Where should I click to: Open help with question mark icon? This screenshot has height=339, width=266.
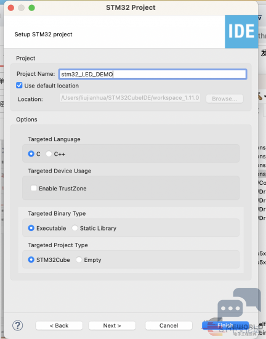pyautogui.click(x=17, y=325)
